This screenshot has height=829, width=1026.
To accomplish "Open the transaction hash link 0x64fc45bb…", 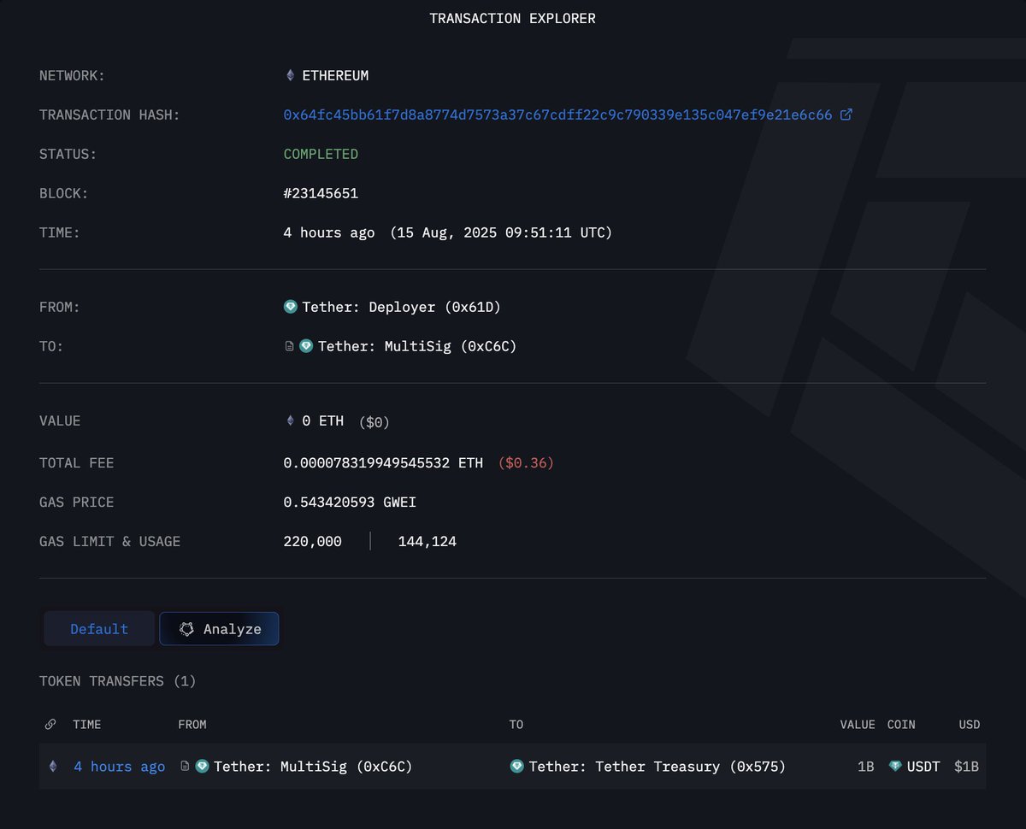I will 557,115.
